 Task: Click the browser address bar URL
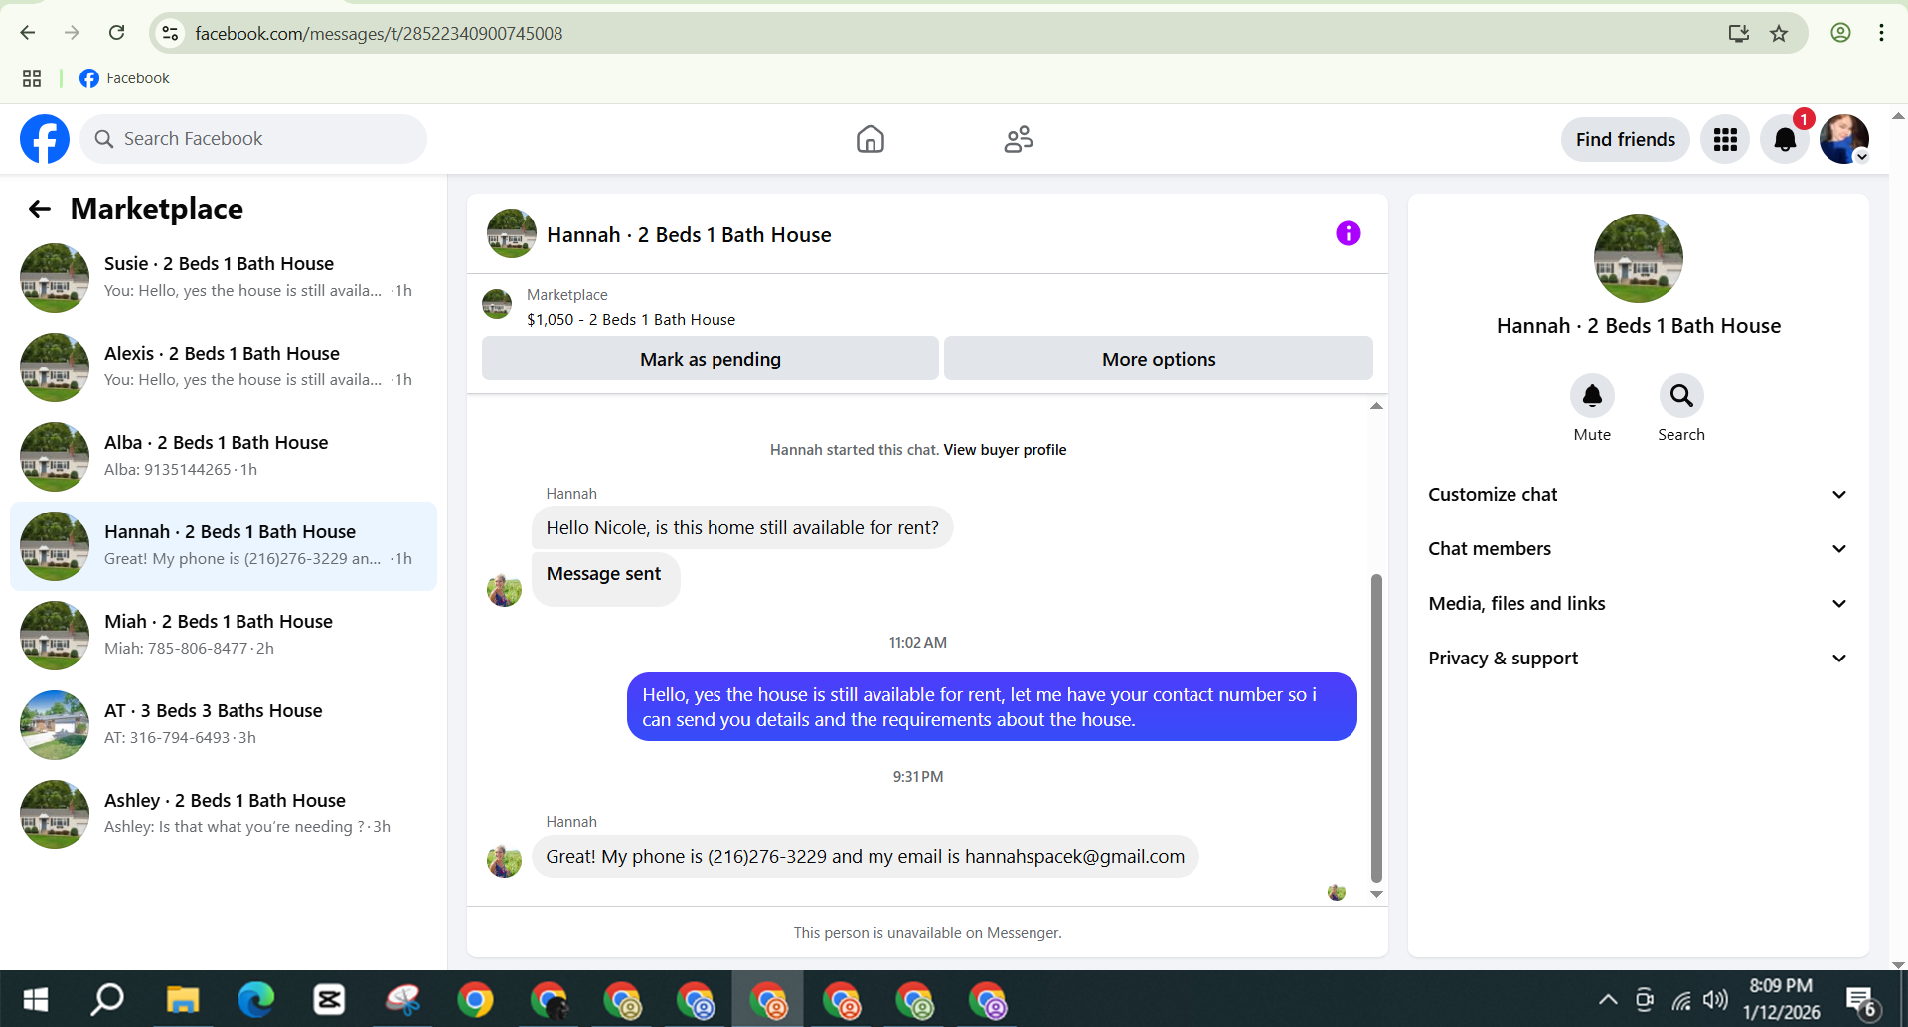point(379,34)
